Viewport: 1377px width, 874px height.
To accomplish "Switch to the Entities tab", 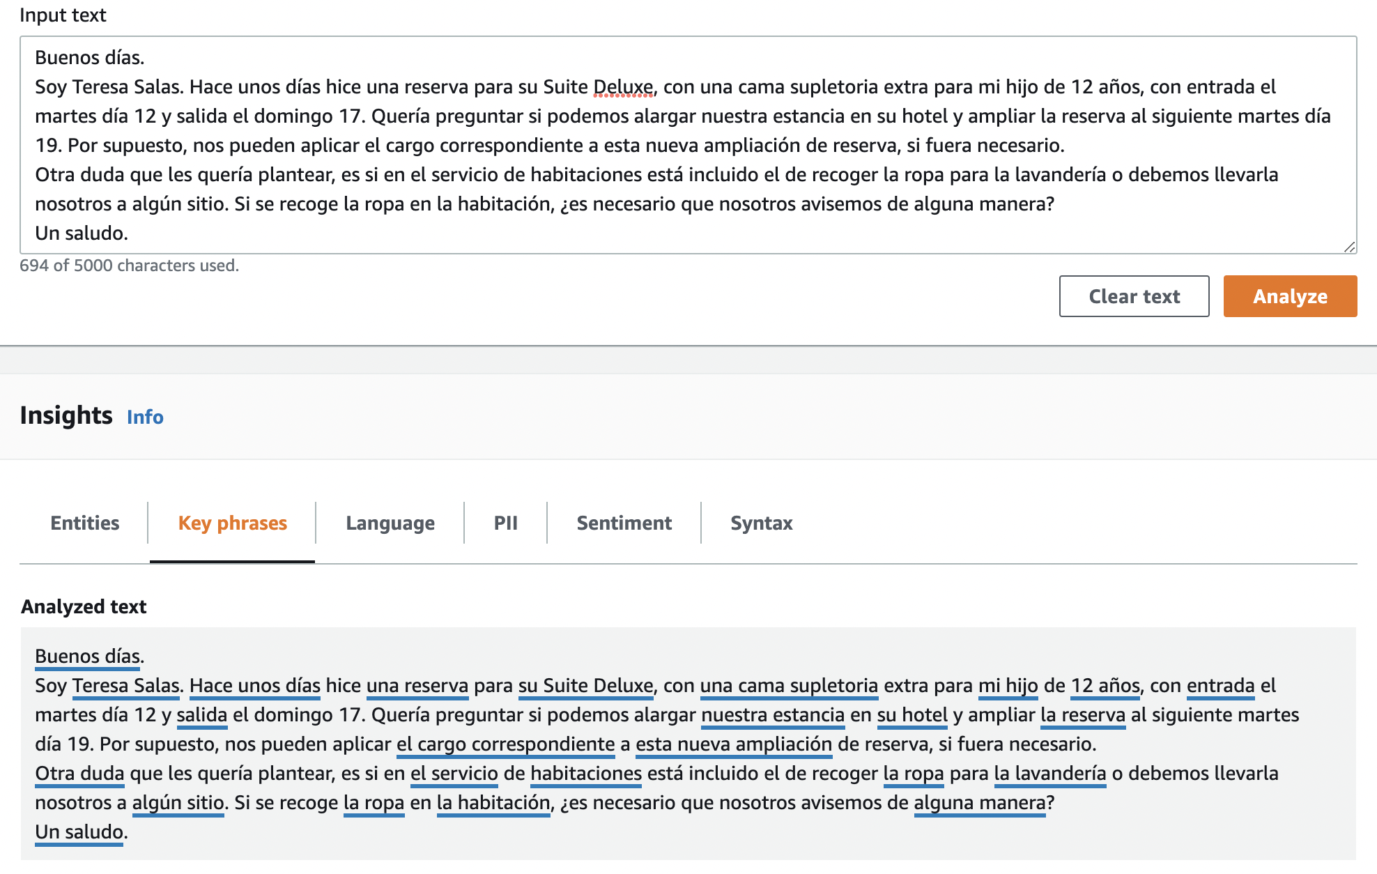I will (x=85, y=523).
